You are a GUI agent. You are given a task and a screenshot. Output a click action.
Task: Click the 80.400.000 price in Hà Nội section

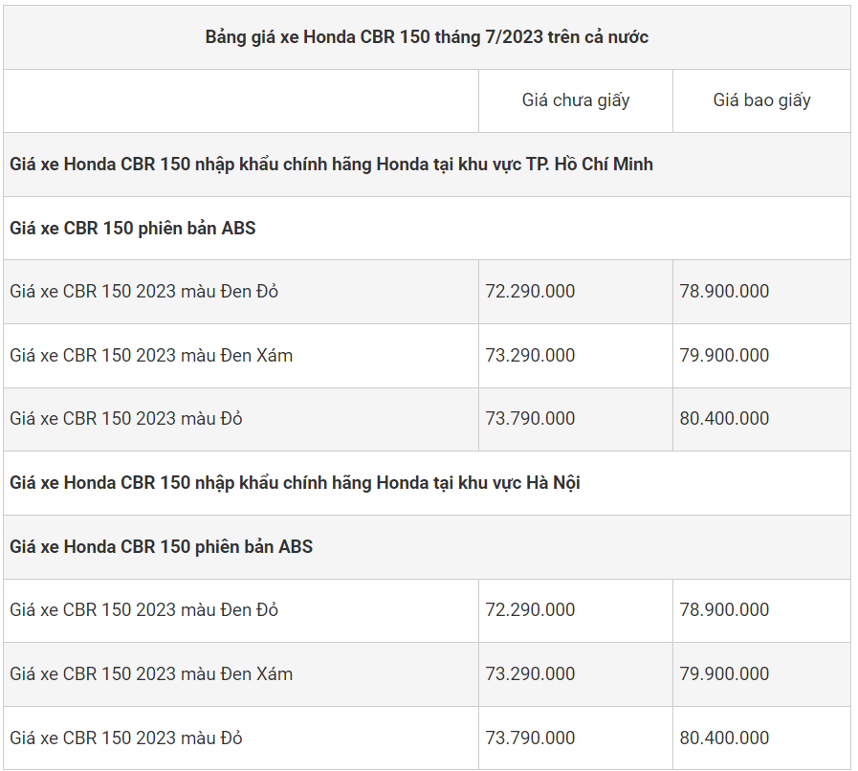pyautogui.click(x=724, y=738)
